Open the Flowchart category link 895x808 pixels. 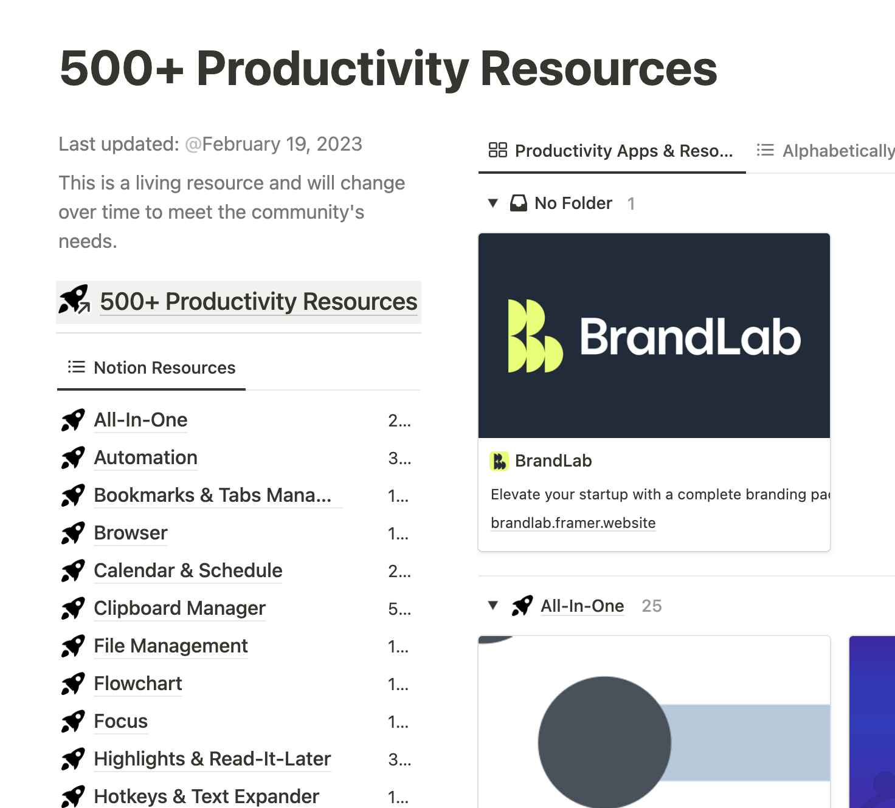tap(138, 684)
